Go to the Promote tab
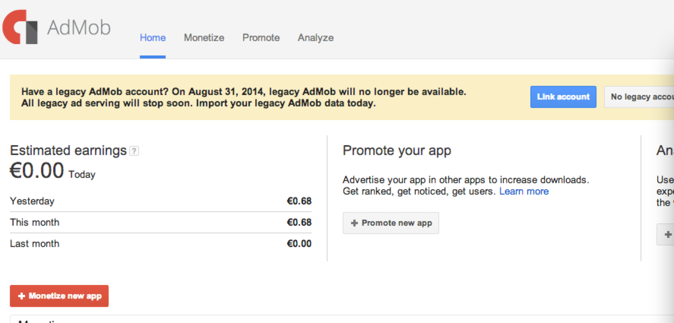 tap(261, 38)
